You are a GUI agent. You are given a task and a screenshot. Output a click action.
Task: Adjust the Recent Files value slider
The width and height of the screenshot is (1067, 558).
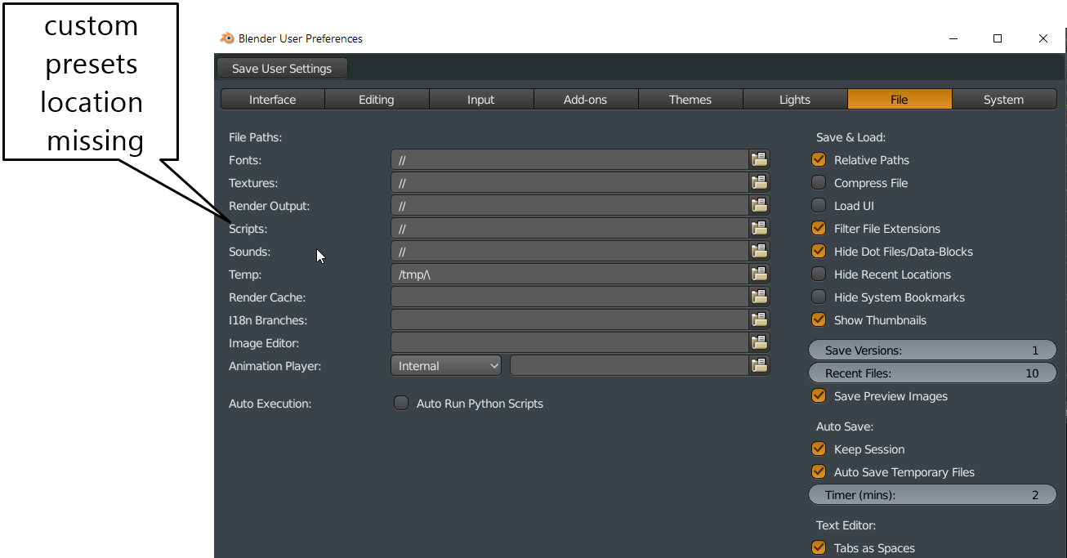[x=932, y=373]
